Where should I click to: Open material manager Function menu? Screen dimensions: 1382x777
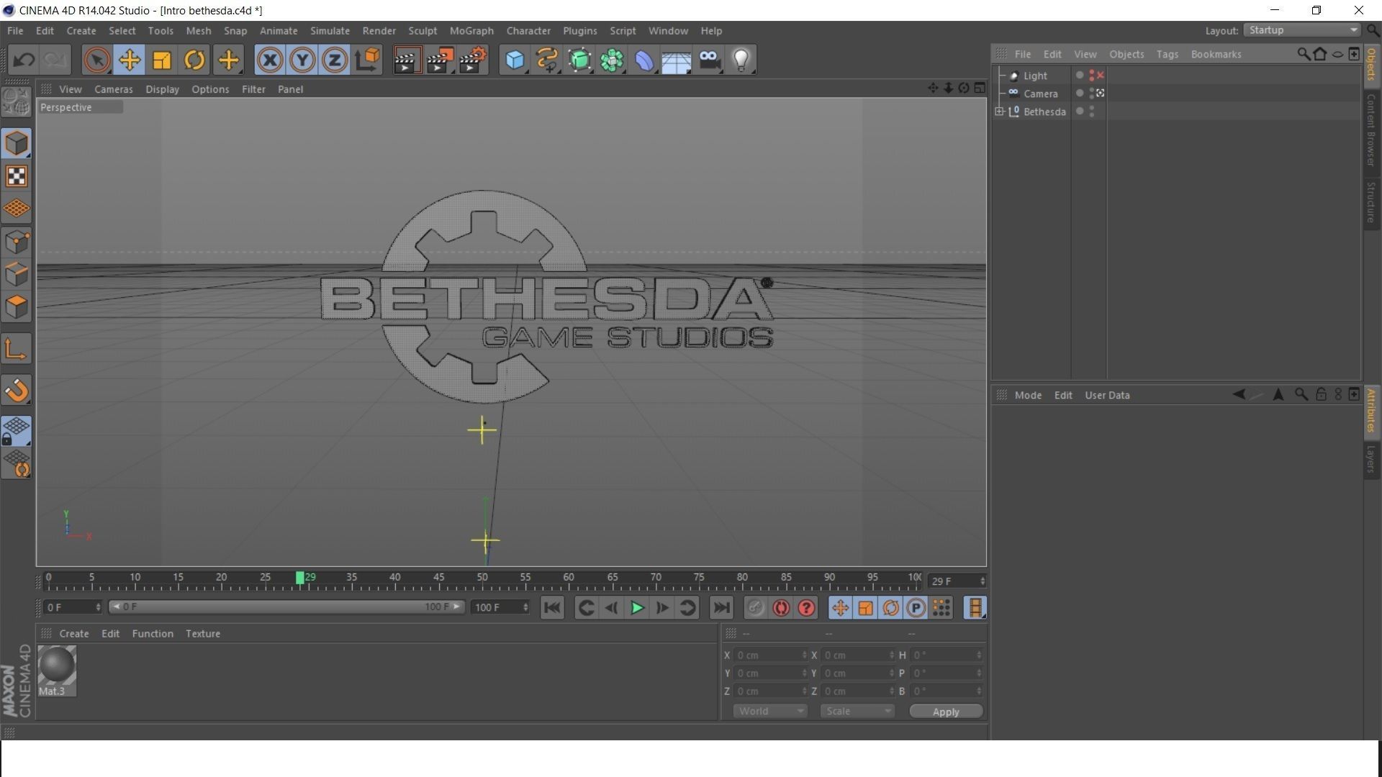click(x=153, y=634)
